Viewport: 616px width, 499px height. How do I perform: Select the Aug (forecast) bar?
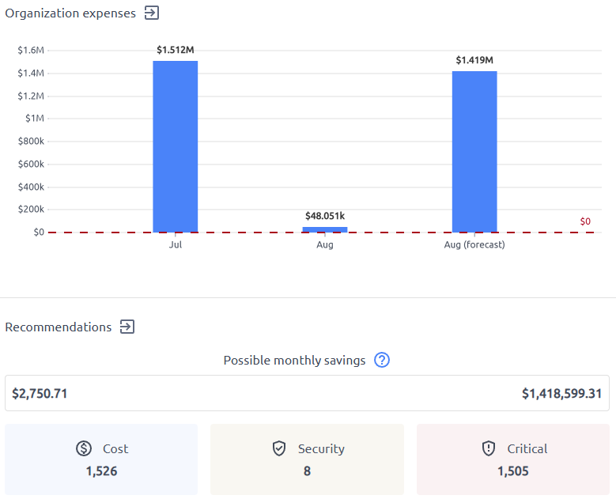pos(474,152)
